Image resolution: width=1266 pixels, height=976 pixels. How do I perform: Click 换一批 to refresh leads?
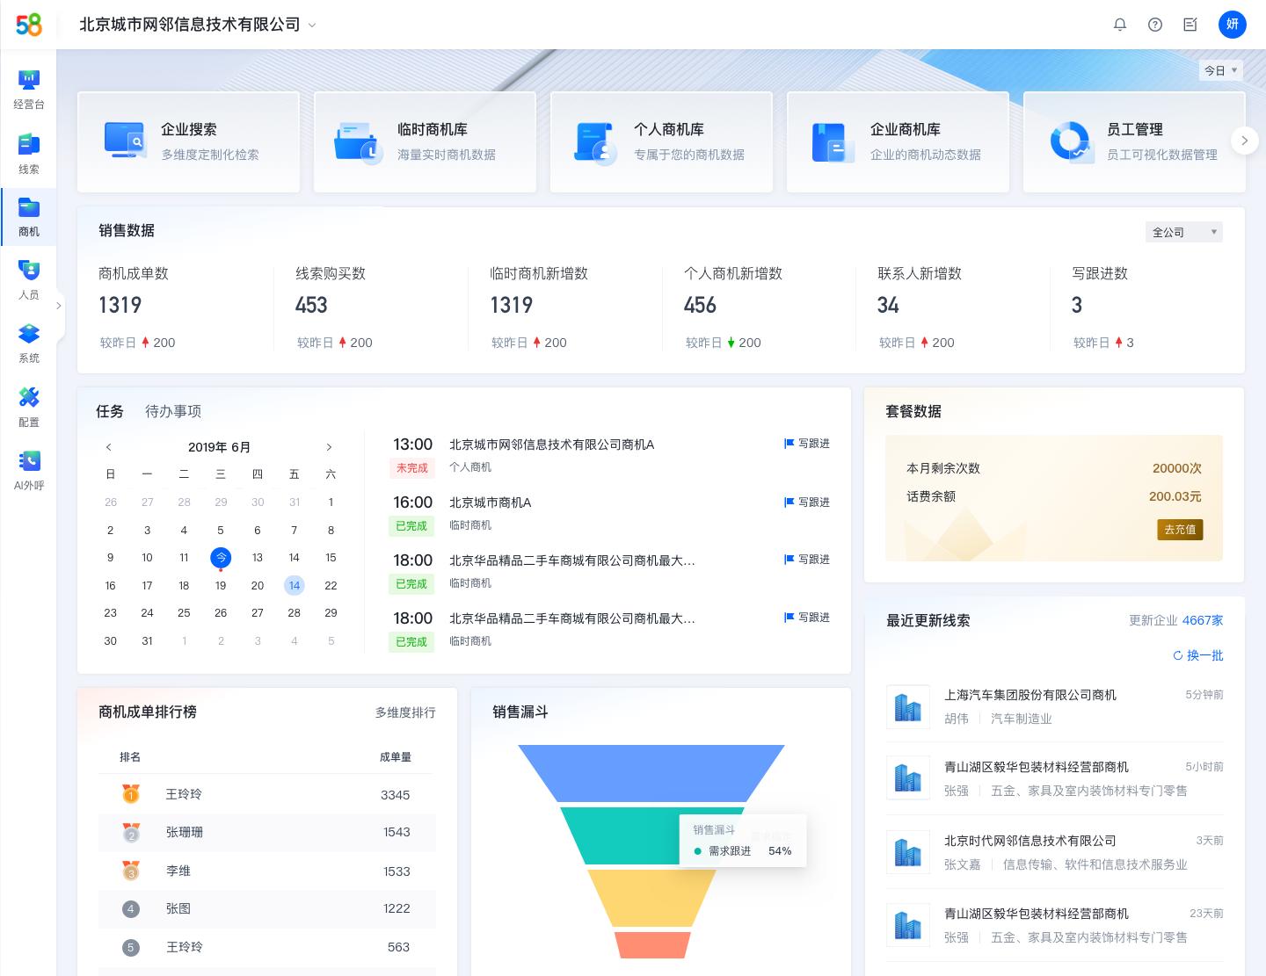(1198, 655)
